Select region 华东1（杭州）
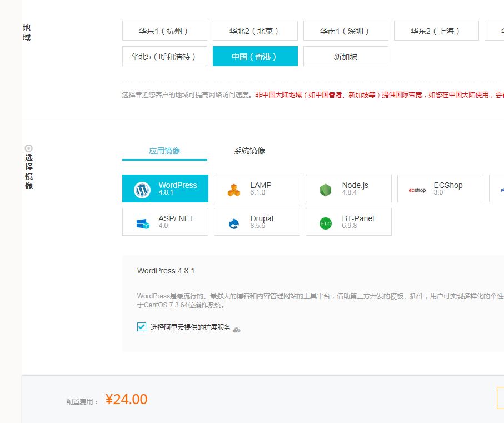The width and height of the screenshot is (504, 423). point(164,31)
